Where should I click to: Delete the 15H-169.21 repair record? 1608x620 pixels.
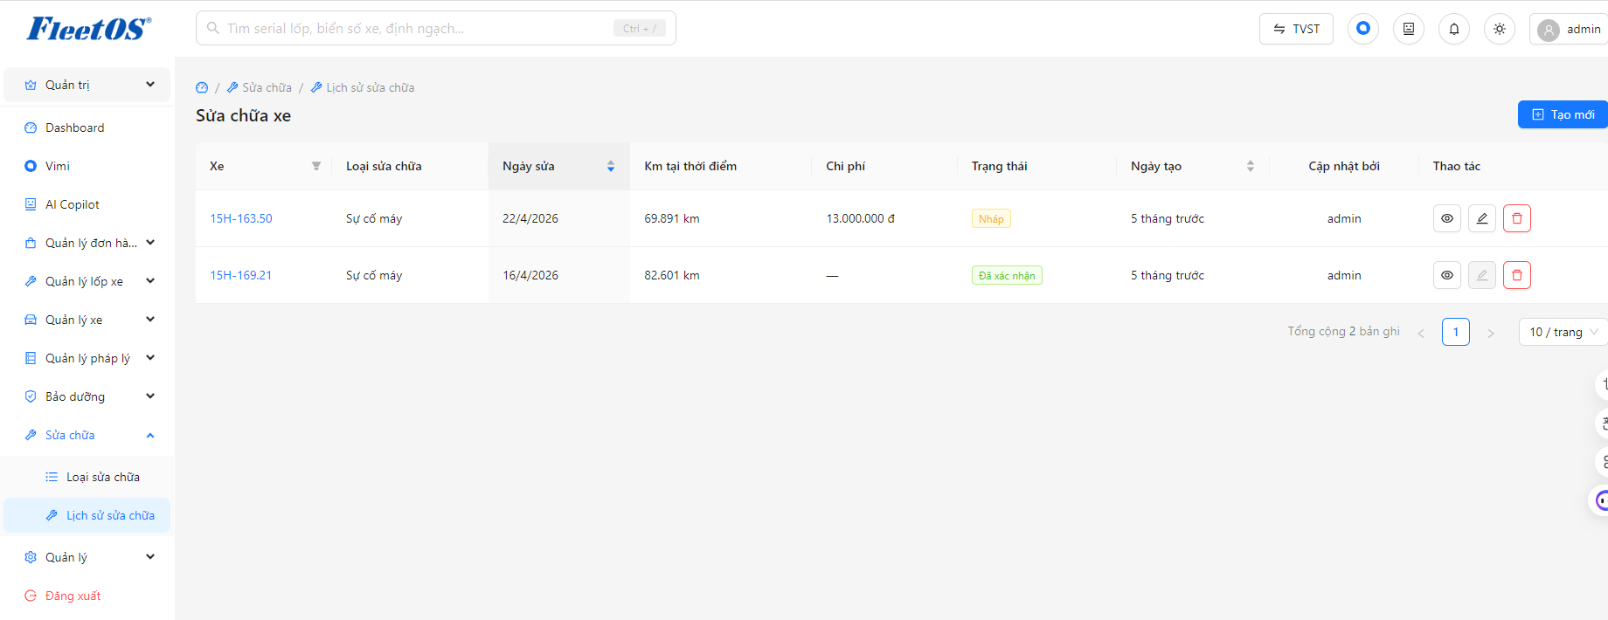pos(1517,275)
